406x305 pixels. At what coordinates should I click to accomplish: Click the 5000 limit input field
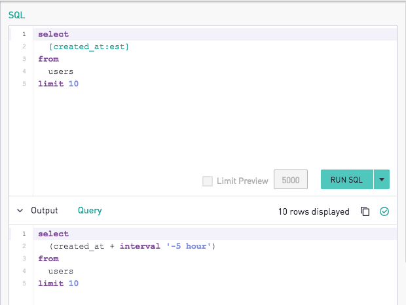click(291, 179)
